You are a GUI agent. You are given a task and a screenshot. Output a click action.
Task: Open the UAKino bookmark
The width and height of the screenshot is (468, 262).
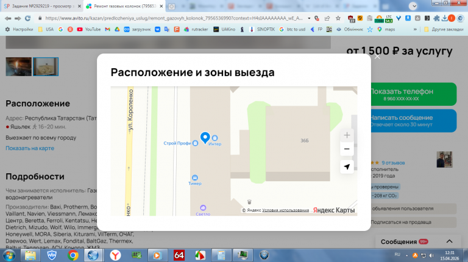click(224, 29)
